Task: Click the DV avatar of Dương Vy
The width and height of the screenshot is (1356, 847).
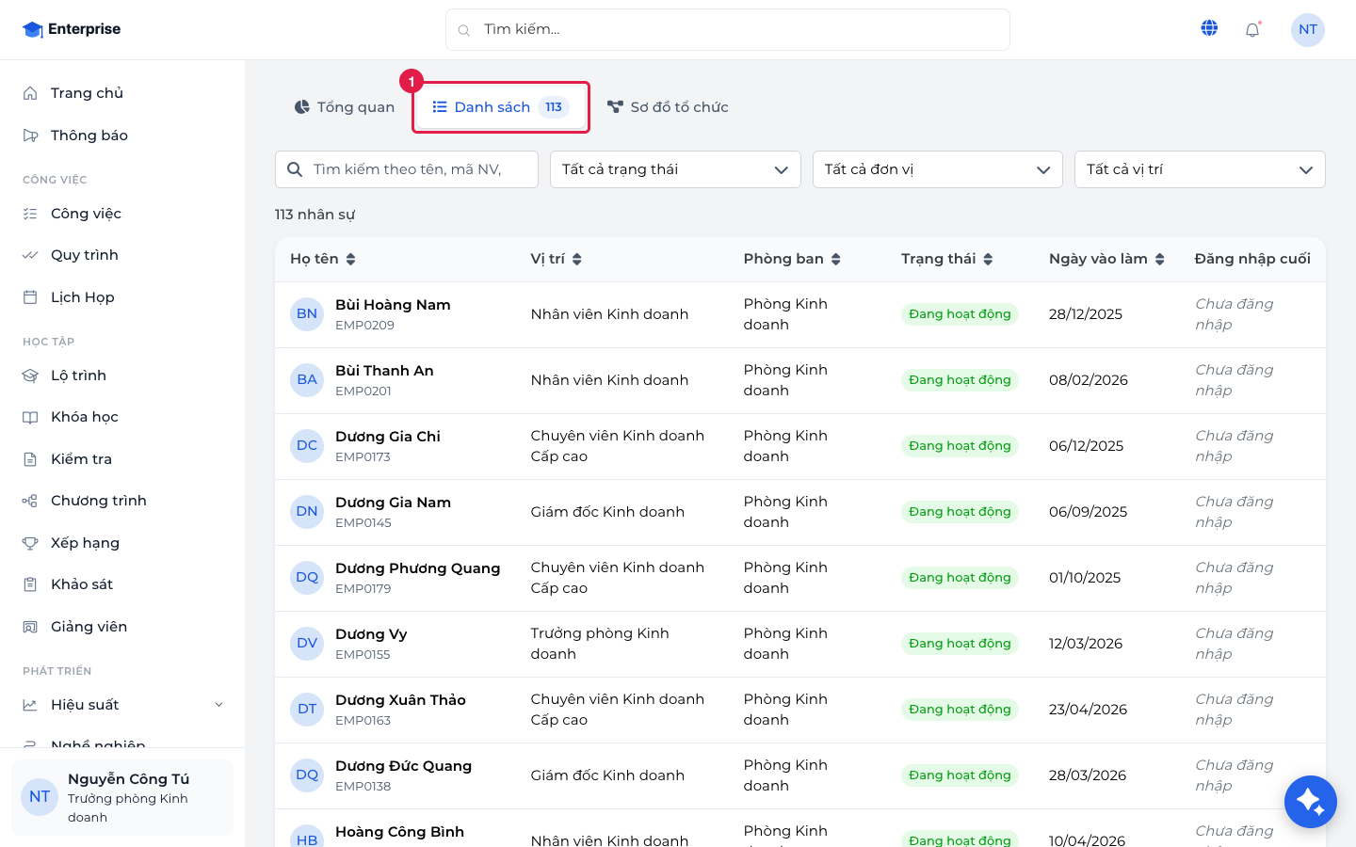Action: point(307,644)
